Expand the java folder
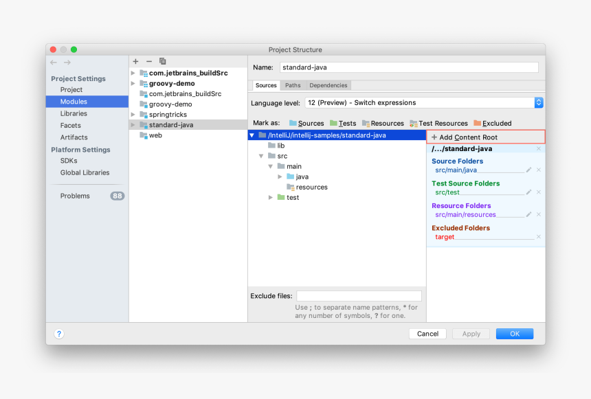Screen dimensions: 591x399 point(280,176)
